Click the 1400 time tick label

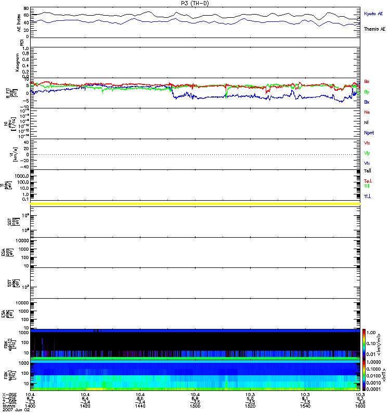pos(30,406)
